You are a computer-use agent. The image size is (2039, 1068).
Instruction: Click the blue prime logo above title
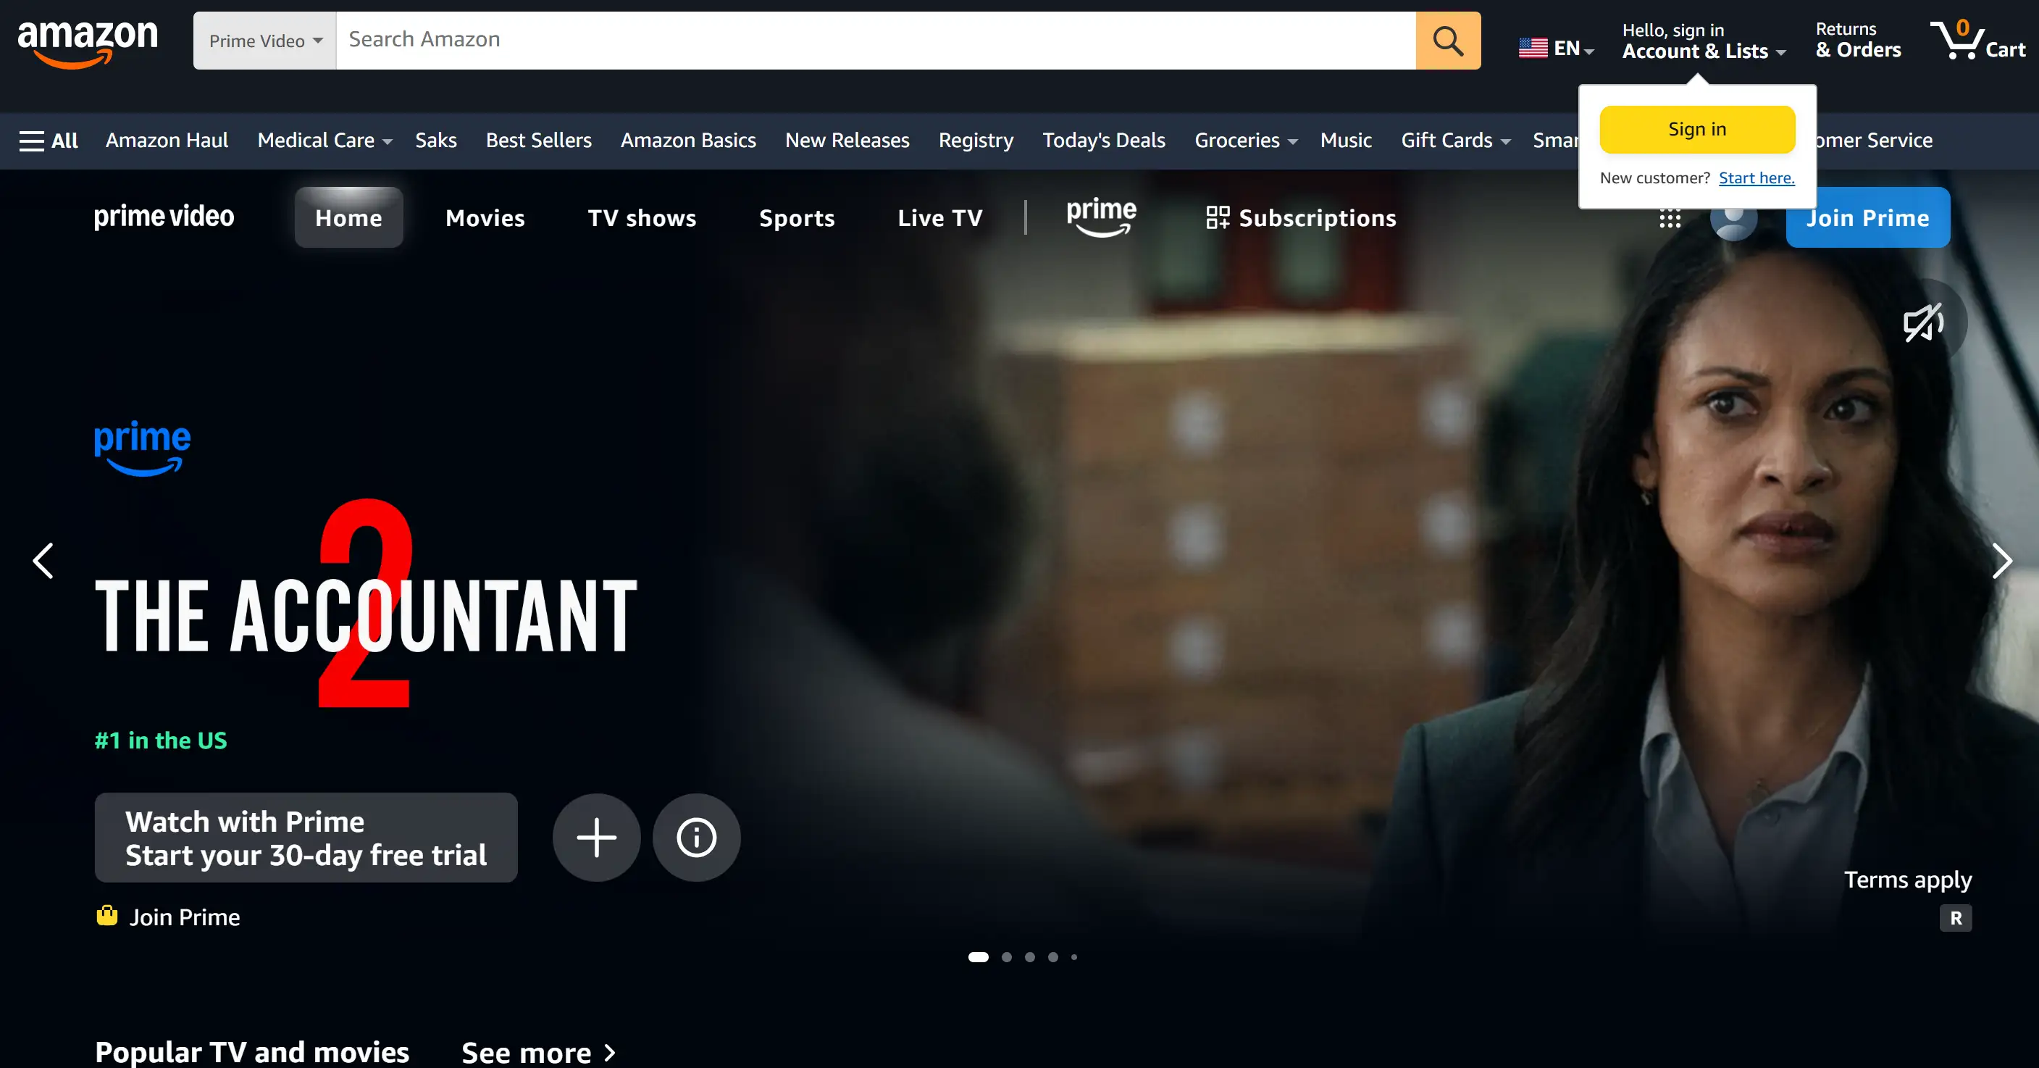pyautogui.click(x=143, y=448)
